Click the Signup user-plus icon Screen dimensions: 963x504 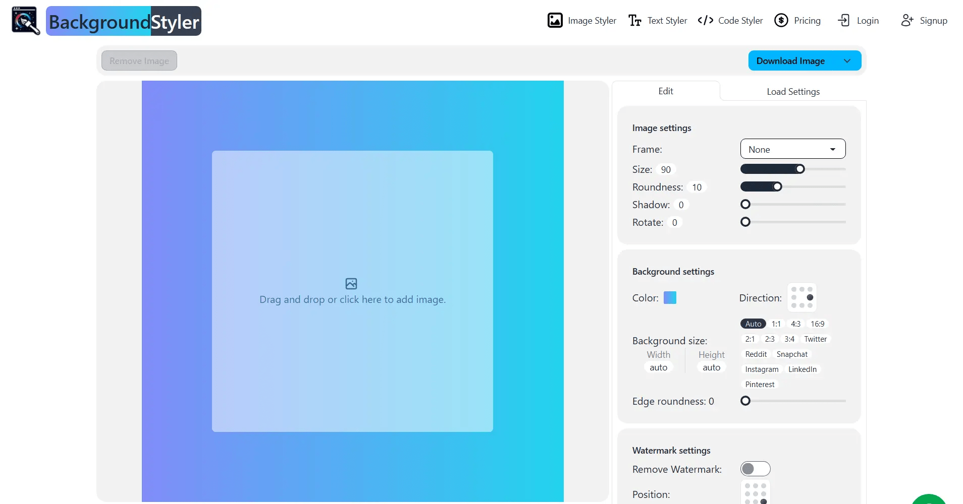pyautogui.click(x=907, y=21)
